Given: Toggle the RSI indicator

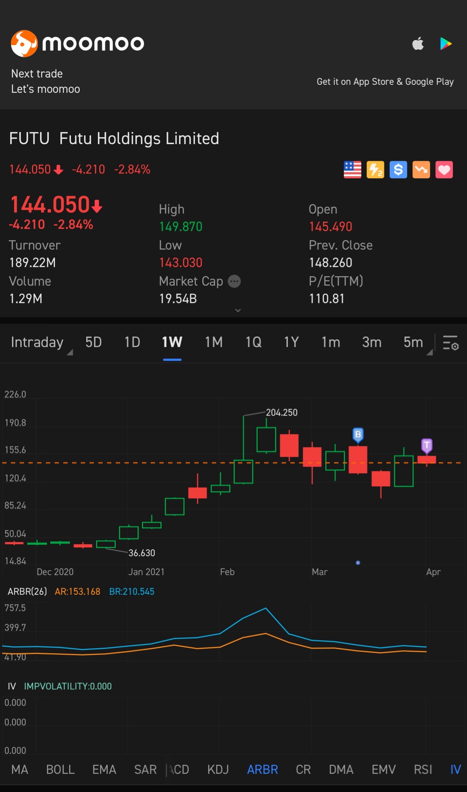Looking at the screenshot, I should (x=423, y=770).
